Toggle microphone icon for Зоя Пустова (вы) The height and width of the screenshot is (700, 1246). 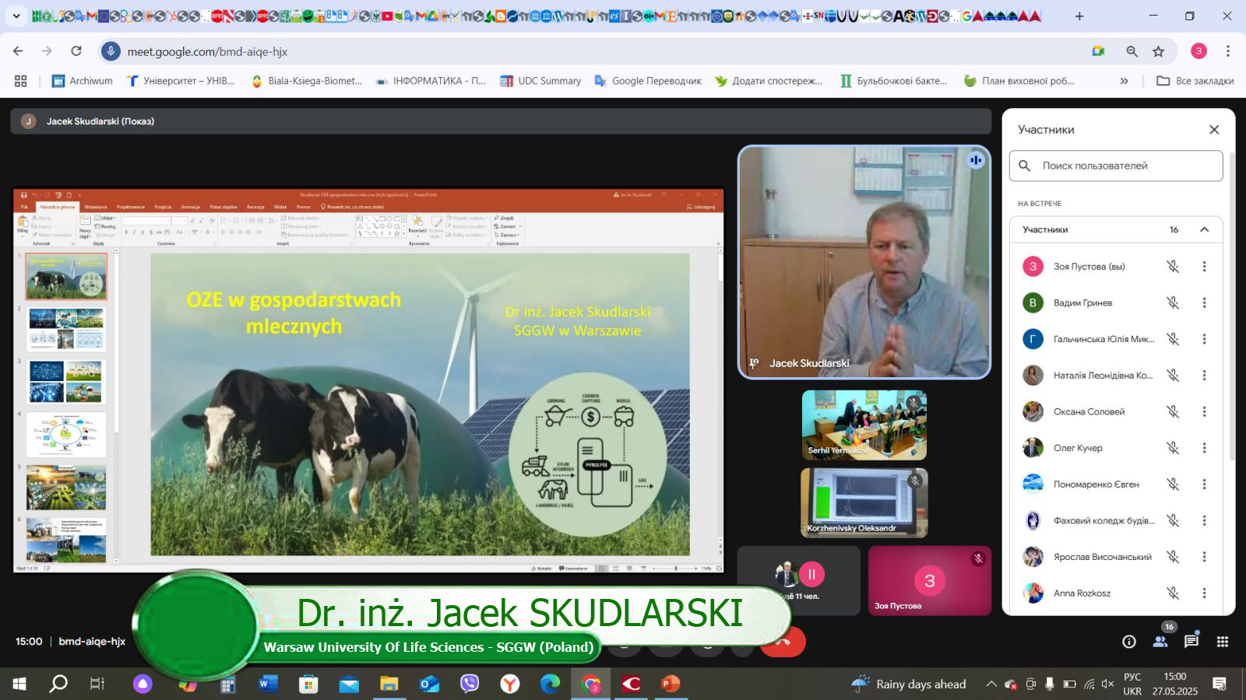pos(1172,266)
